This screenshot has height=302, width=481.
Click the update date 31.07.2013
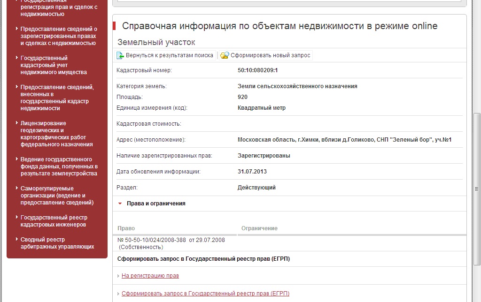pyautogui.click(x=252, y=172)
